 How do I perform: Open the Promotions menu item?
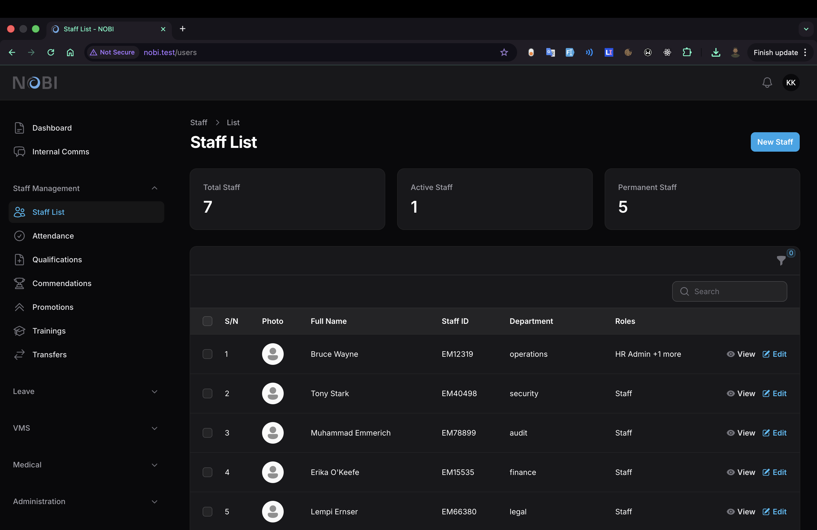[53, 307]
